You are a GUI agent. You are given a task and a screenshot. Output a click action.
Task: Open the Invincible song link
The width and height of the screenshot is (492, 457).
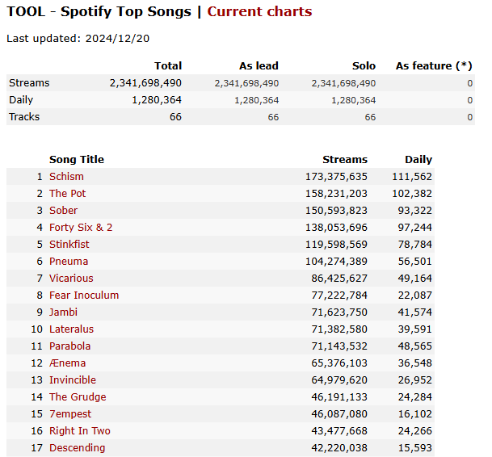(73, 379)
